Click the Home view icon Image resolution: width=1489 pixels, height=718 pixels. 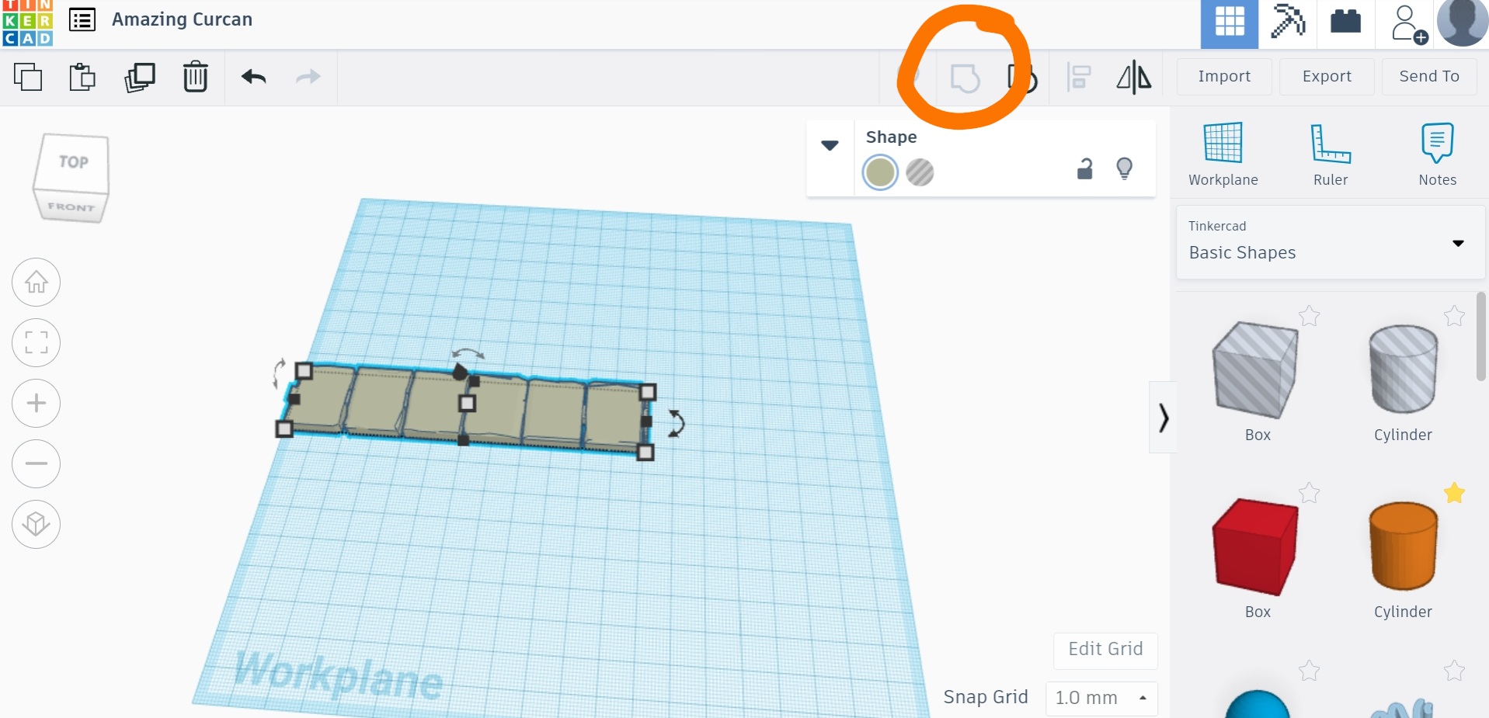[x=37, y=282]
